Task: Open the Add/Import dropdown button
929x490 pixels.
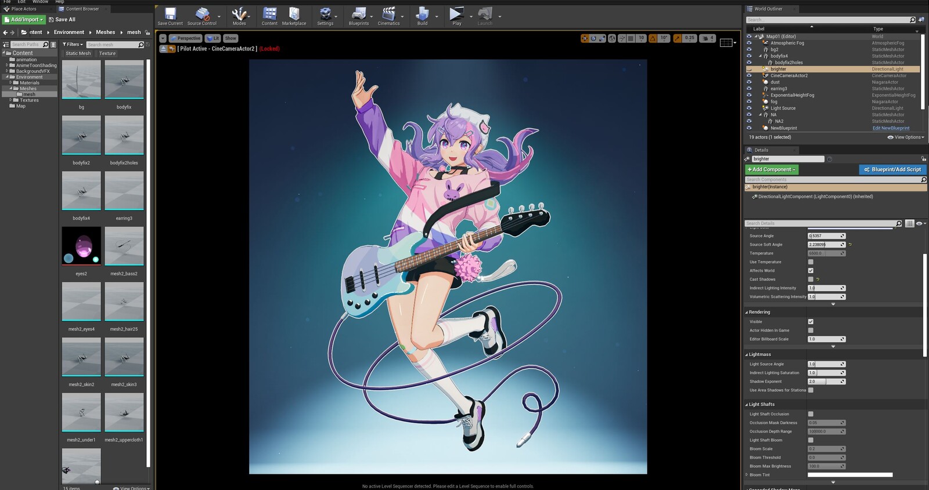Action: pyautogui.click(x=24, y=20)
